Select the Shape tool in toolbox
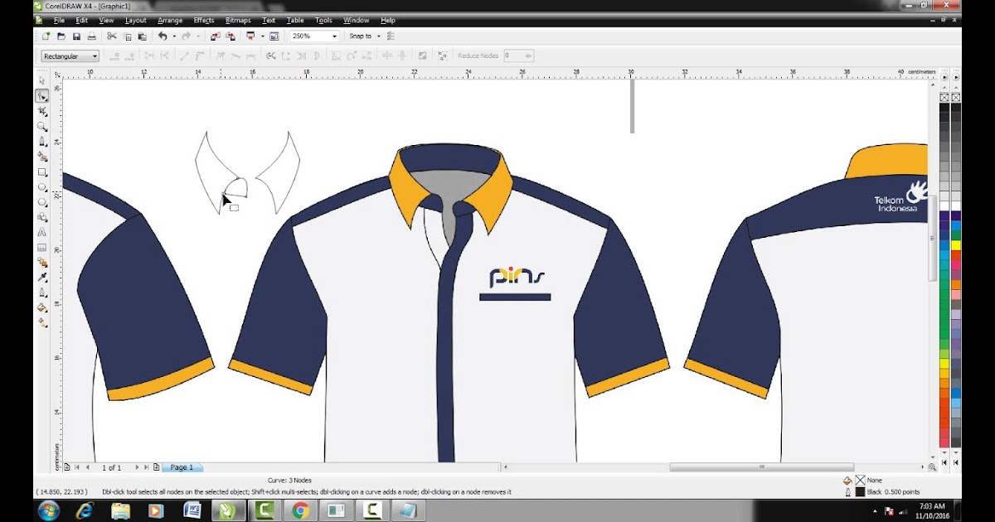Screen dimensions: 995x522 point(42,96)
